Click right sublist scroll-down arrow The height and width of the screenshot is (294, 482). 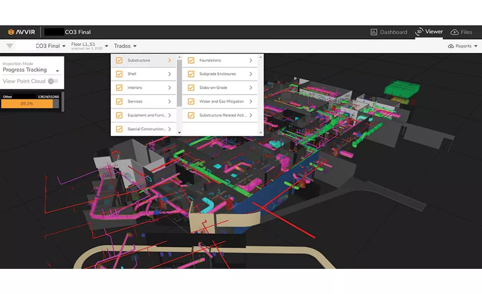(x=261, y=133)
